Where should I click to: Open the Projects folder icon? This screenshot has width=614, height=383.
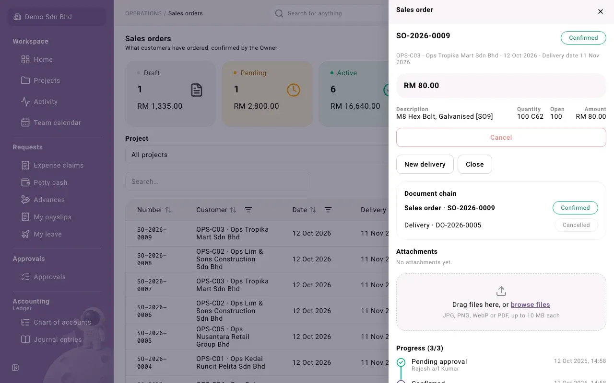[25, 80]
